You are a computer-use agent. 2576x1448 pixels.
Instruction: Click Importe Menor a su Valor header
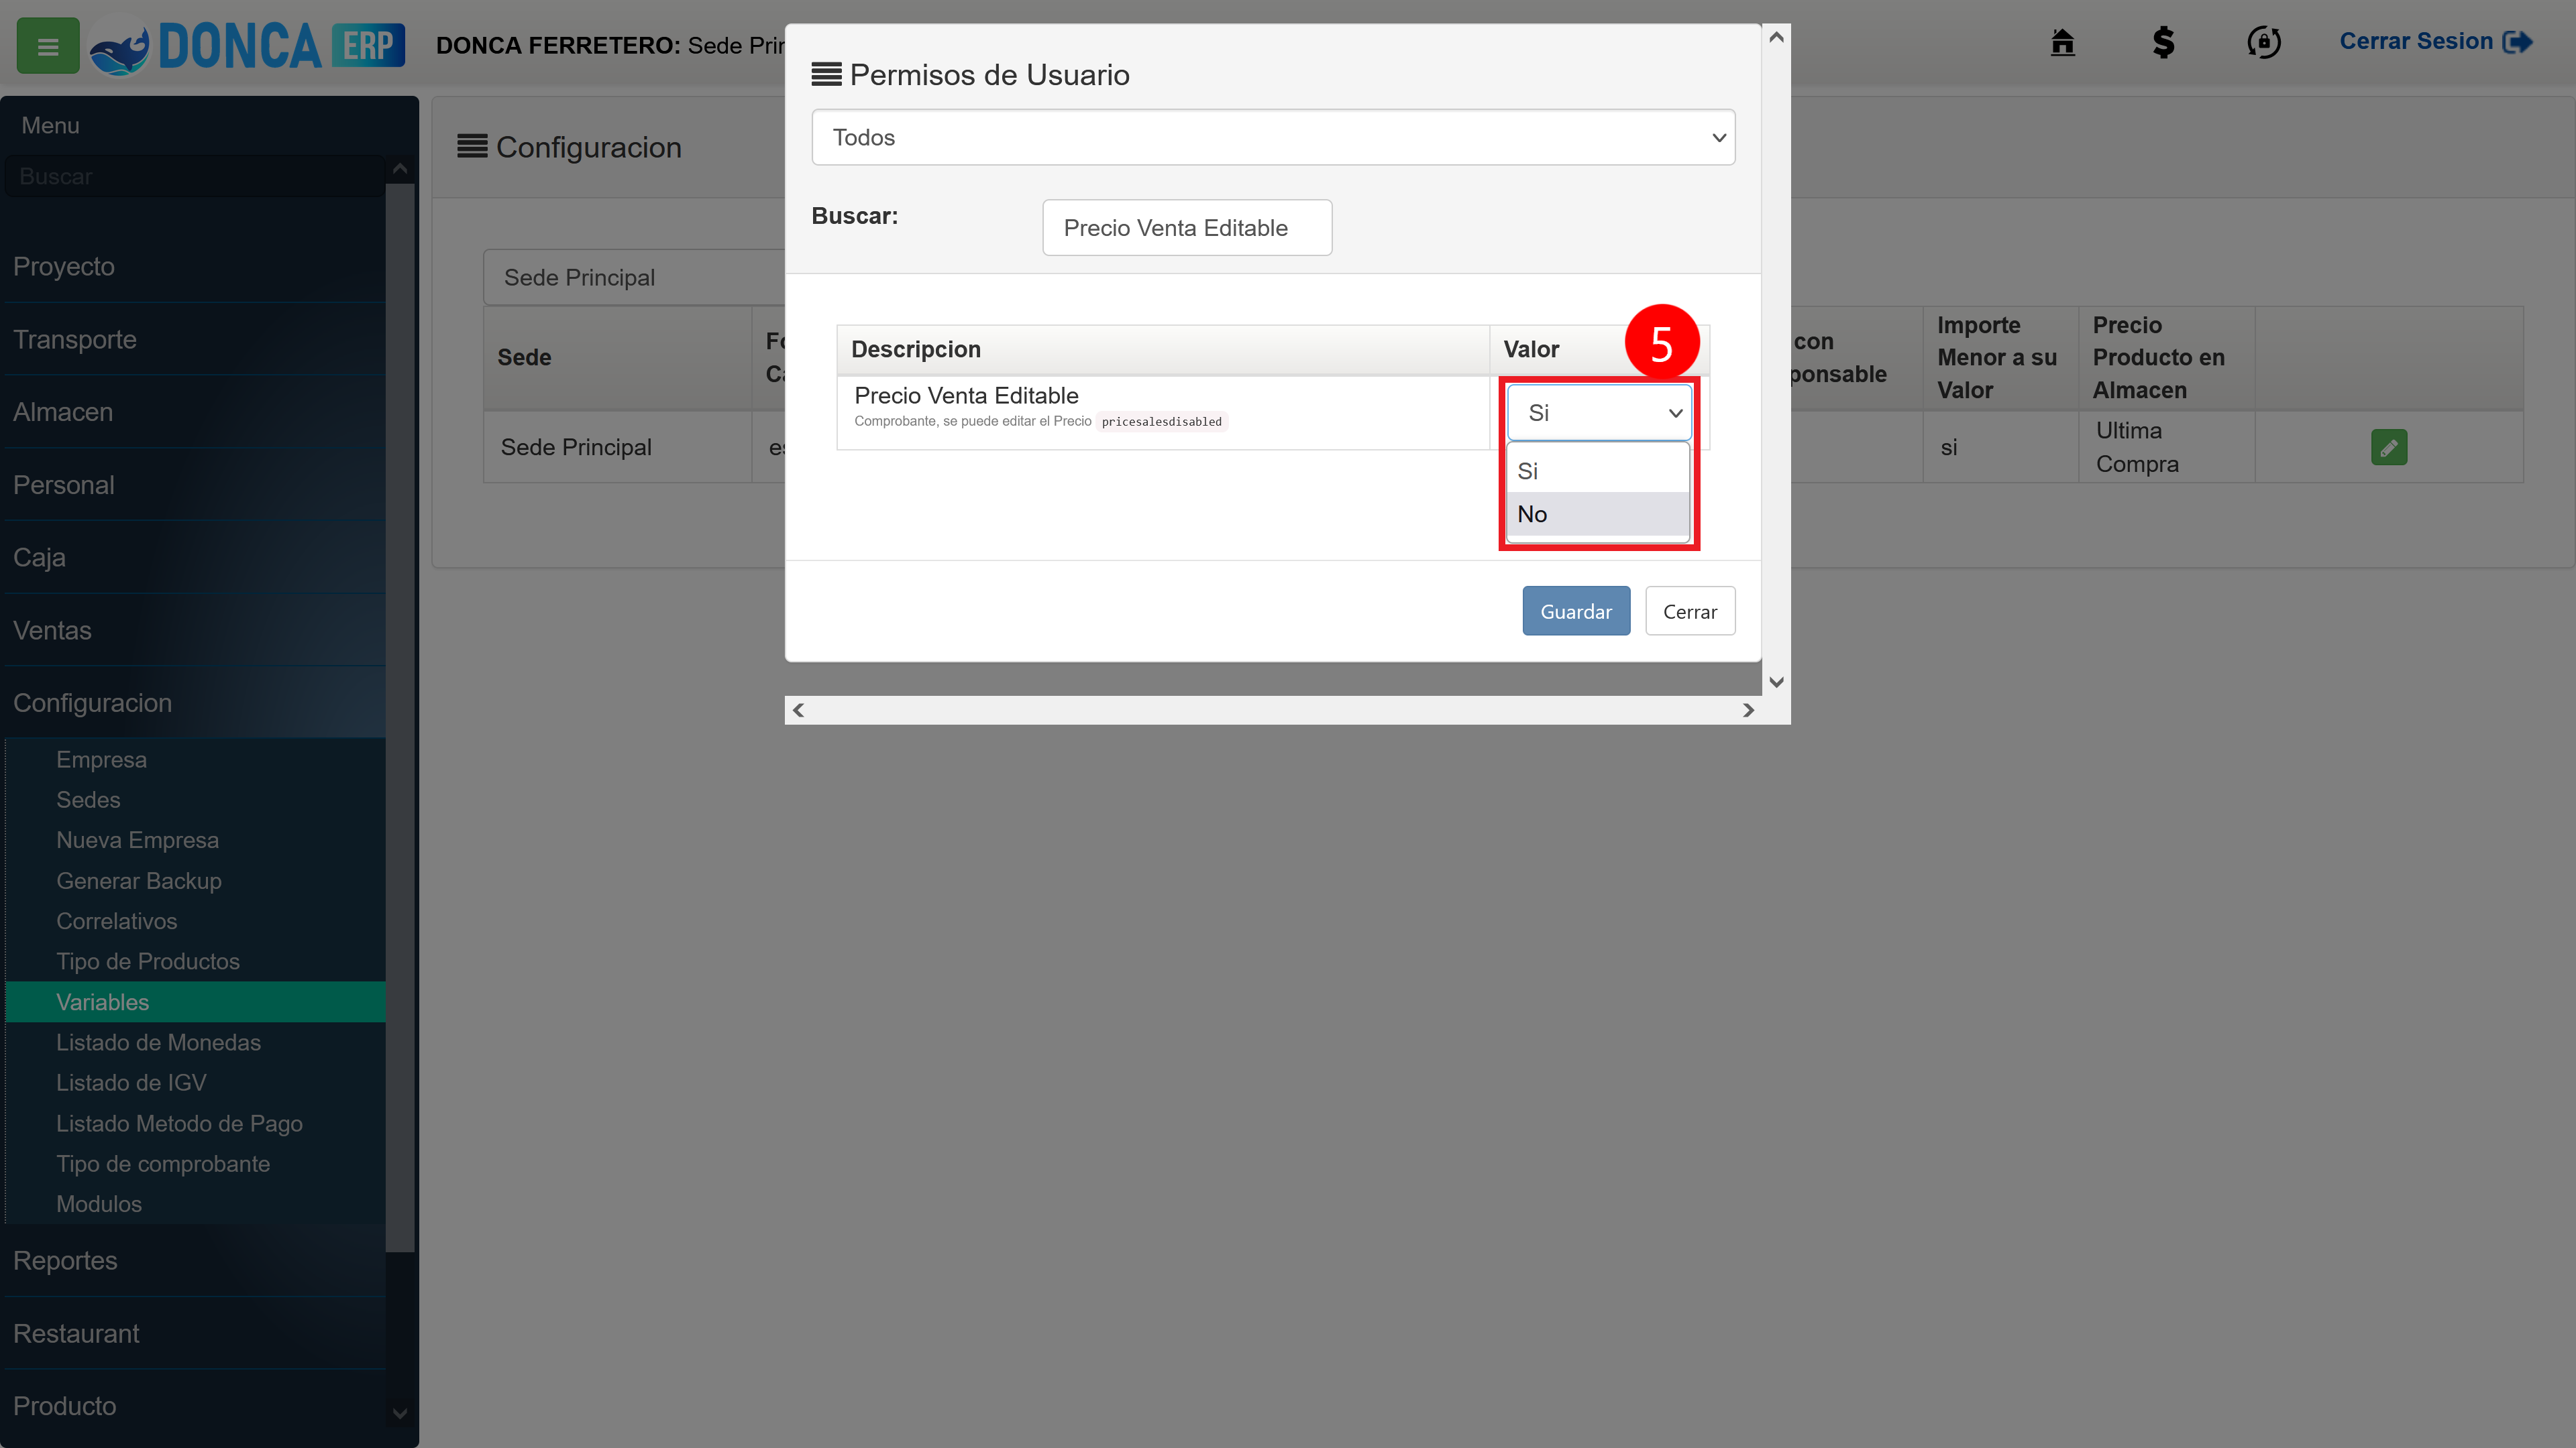coord(2000,358)
